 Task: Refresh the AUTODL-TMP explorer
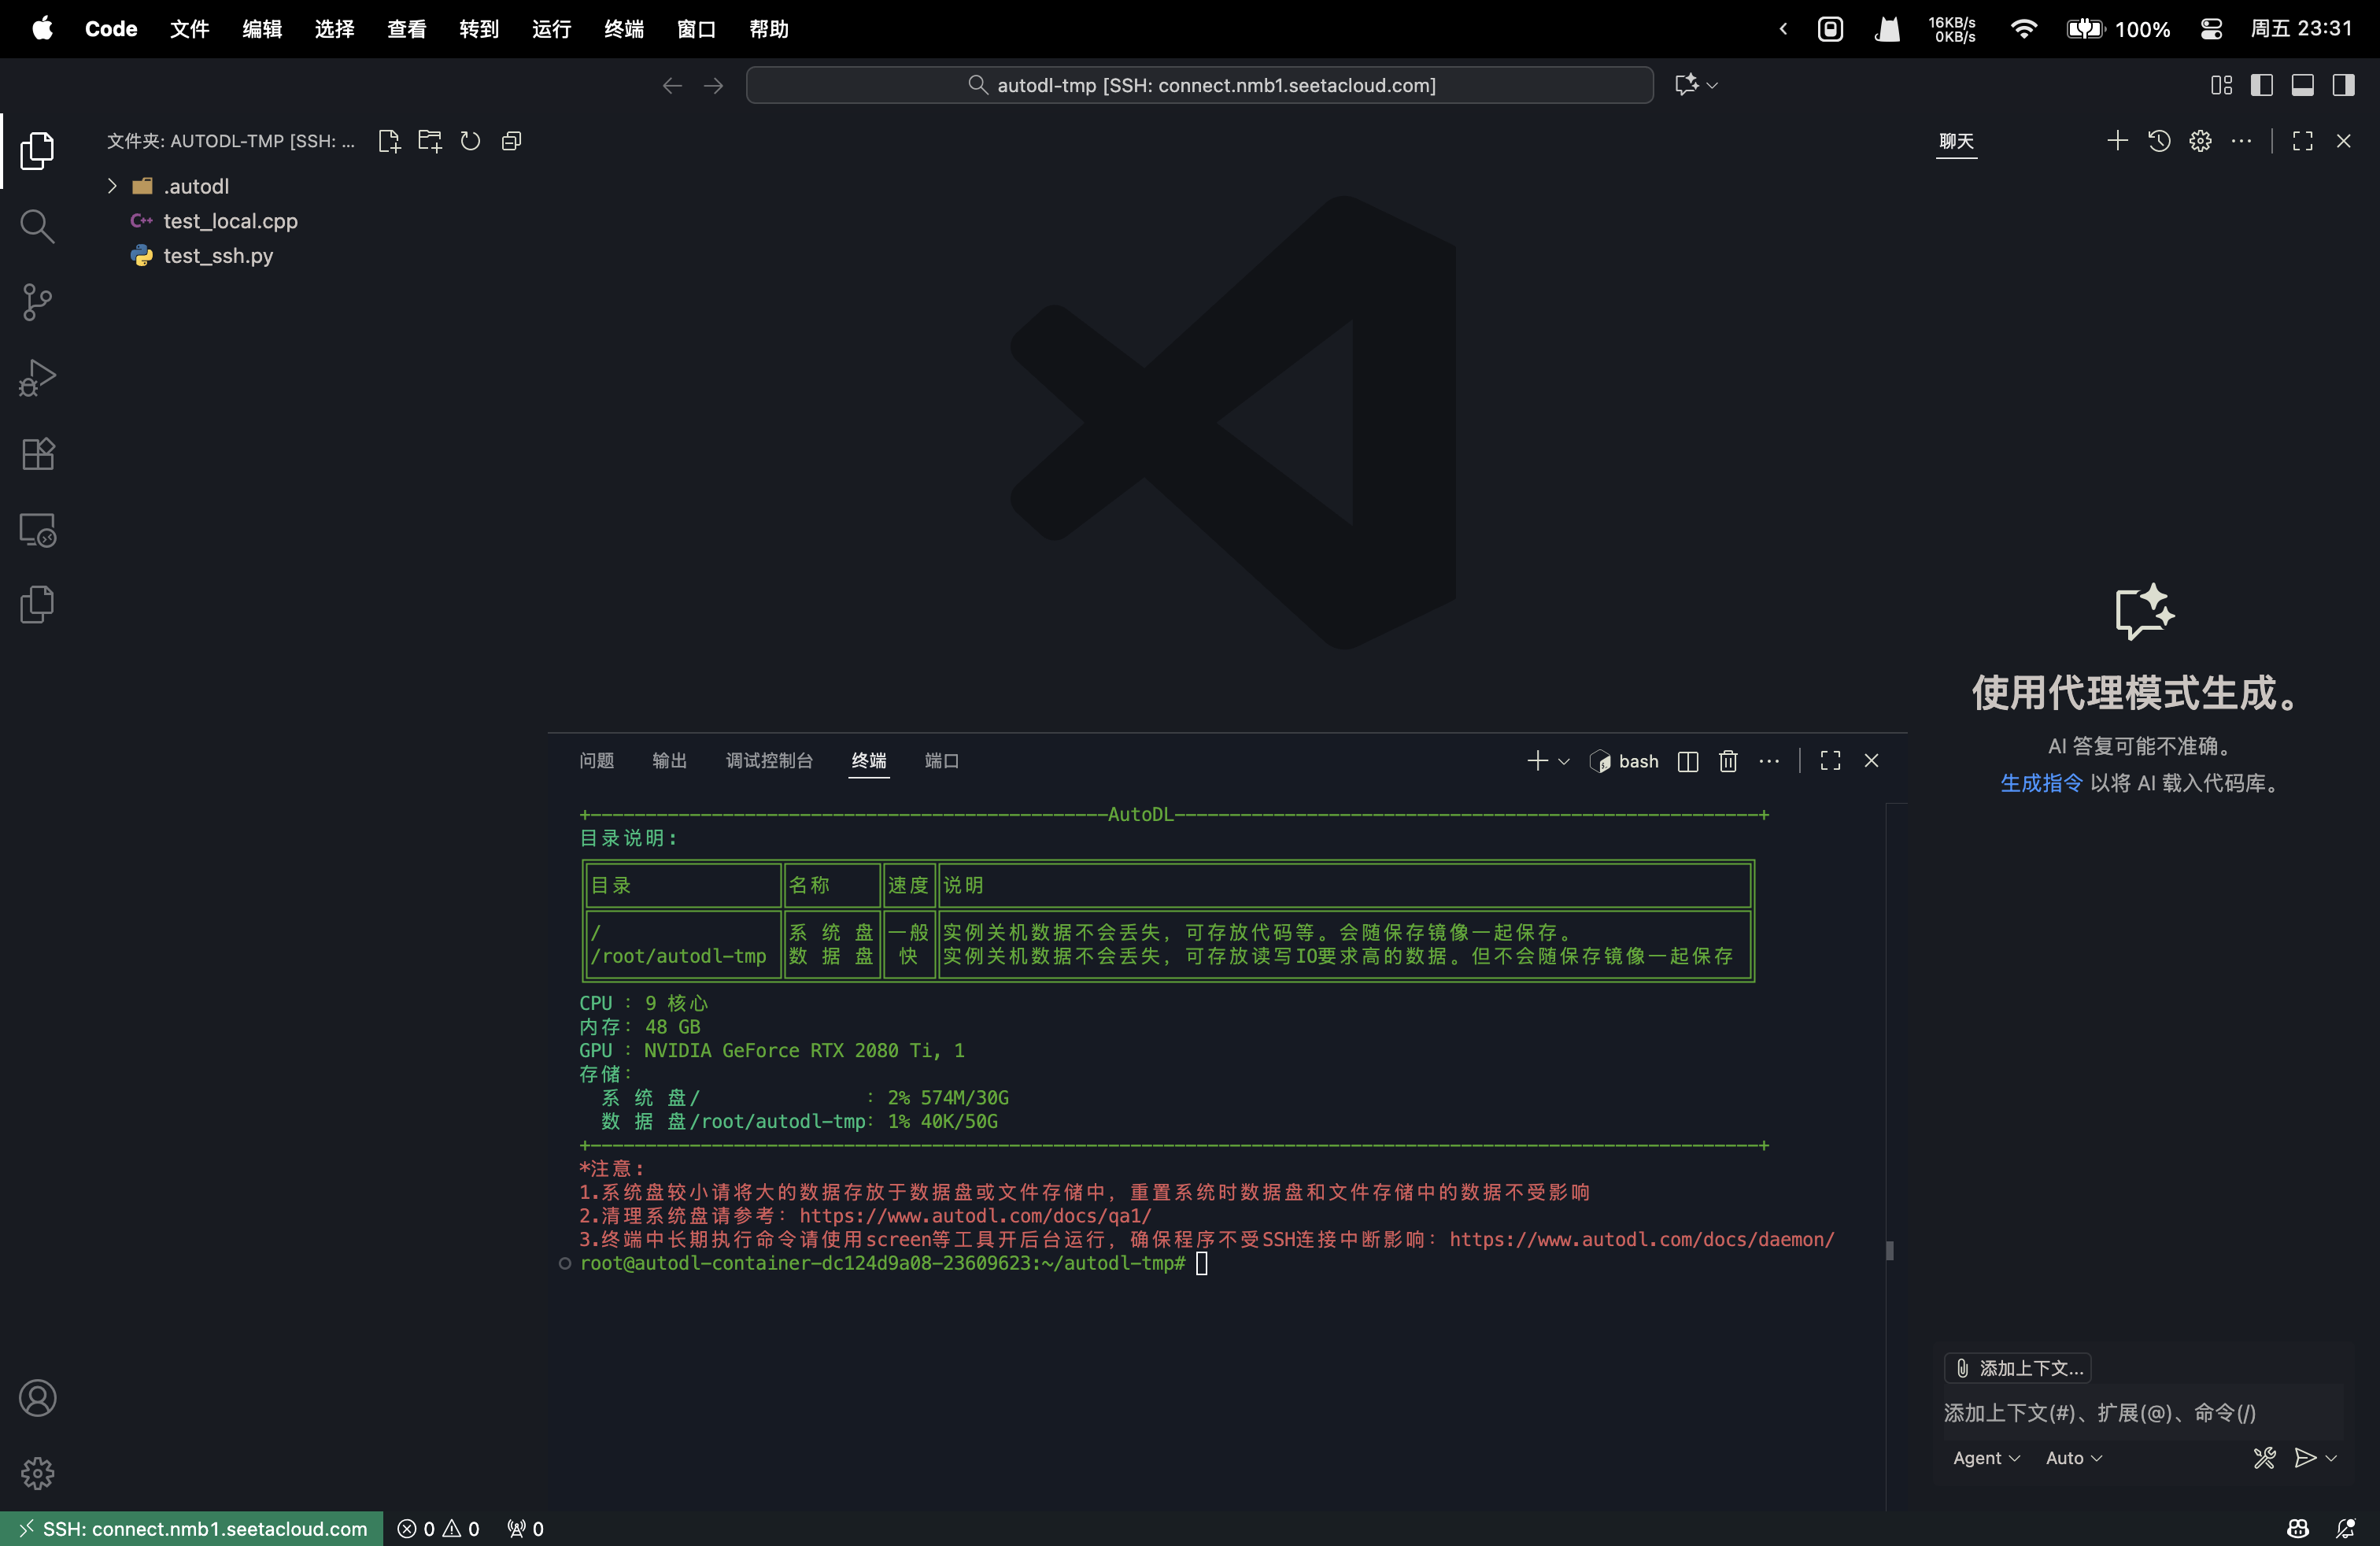[x=470, y=141]
